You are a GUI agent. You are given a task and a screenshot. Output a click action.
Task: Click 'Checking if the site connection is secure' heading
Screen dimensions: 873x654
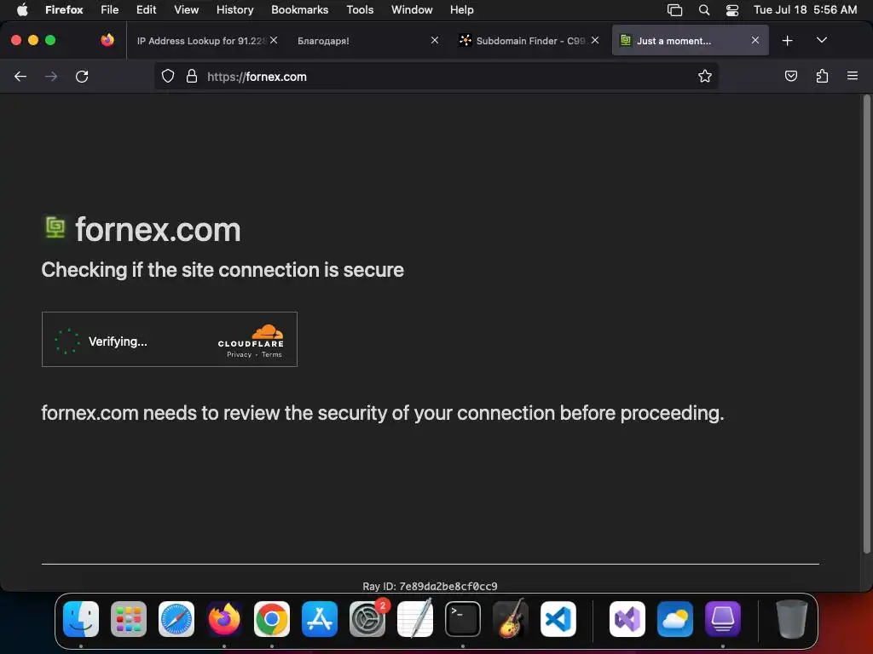[x=223, y=270]
